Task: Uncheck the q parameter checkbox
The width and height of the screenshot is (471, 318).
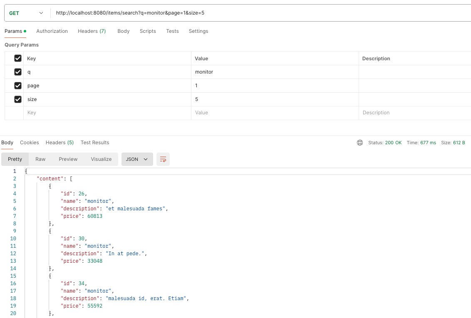Action: pyautogui.click(x=18, y=72)
